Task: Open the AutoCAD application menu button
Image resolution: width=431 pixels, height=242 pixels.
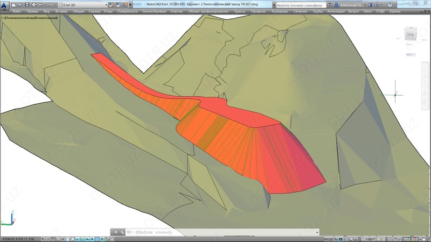Action: (x=5, y=4)
